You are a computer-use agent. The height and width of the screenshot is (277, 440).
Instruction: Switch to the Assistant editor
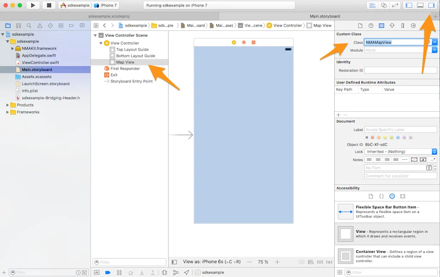(384, 5)
